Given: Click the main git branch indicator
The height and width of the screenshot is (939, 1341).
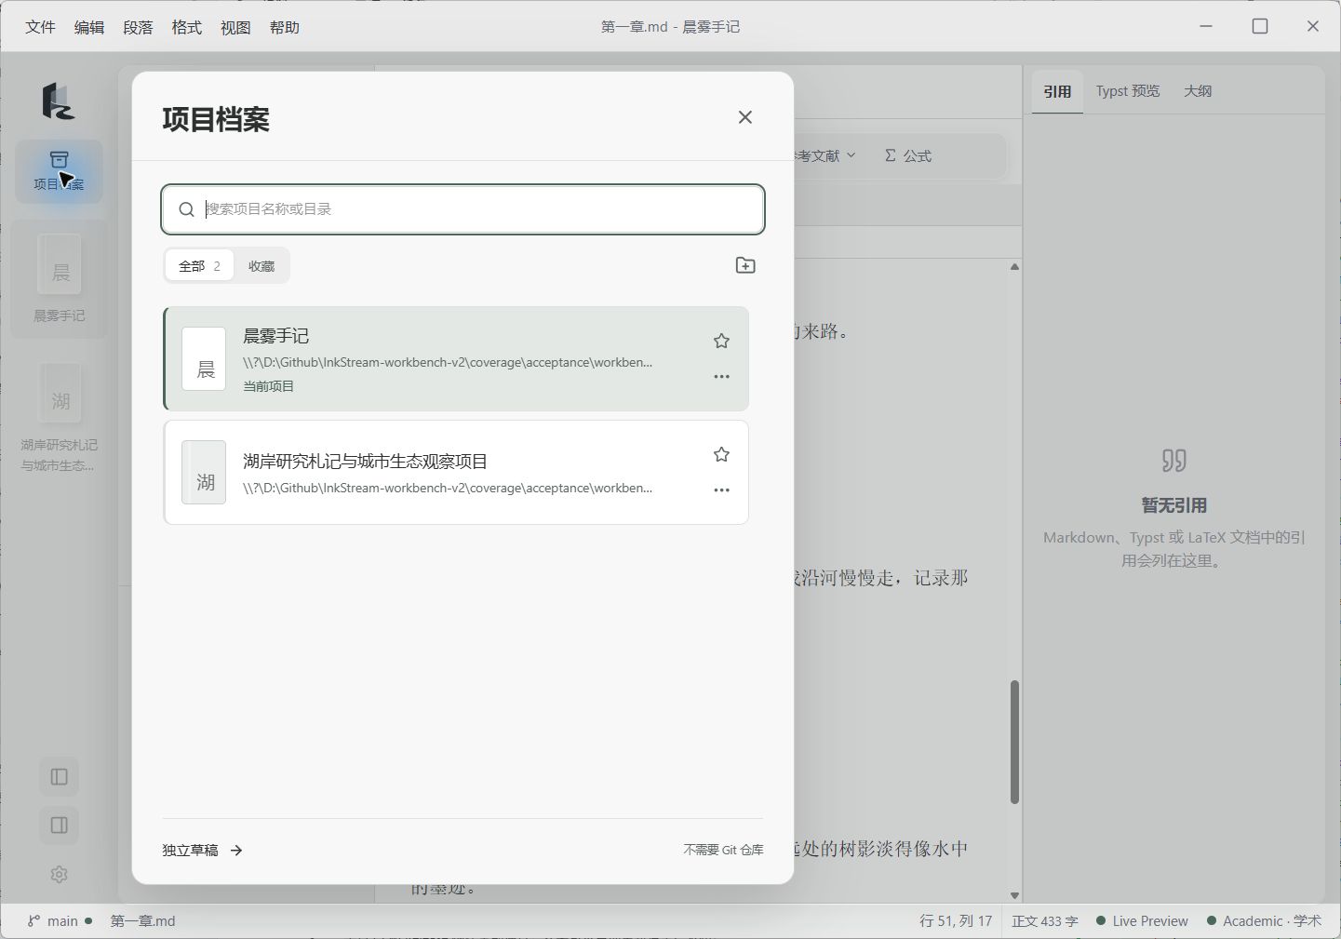Looking at the screenshot, I should (x=60, y=921).
